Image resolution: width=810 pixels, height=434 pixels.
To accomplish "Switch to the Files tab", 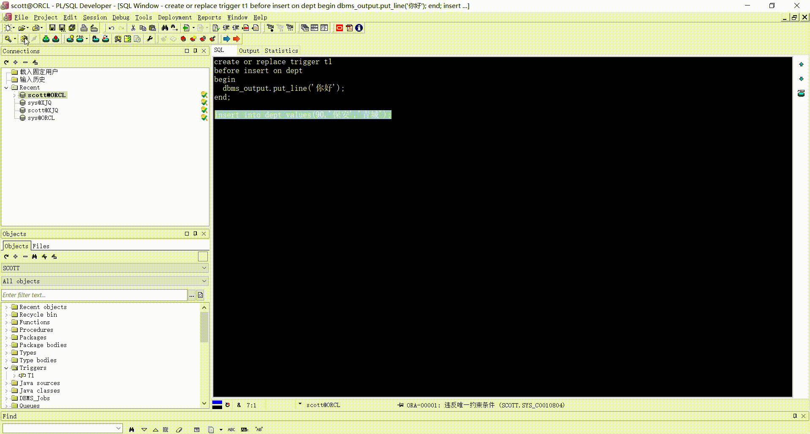I will pos(41,246).
